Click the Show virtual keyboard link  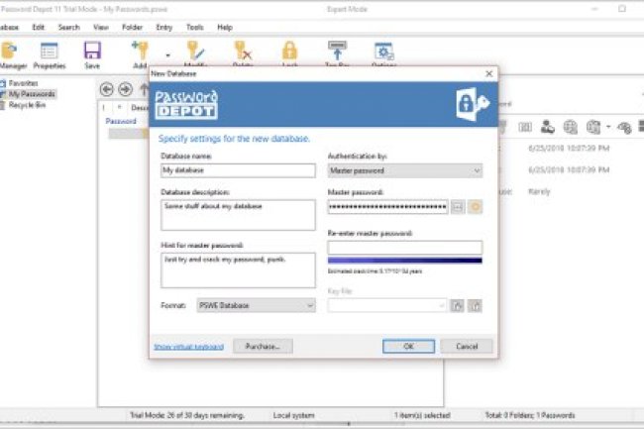[x=189, y=347]
